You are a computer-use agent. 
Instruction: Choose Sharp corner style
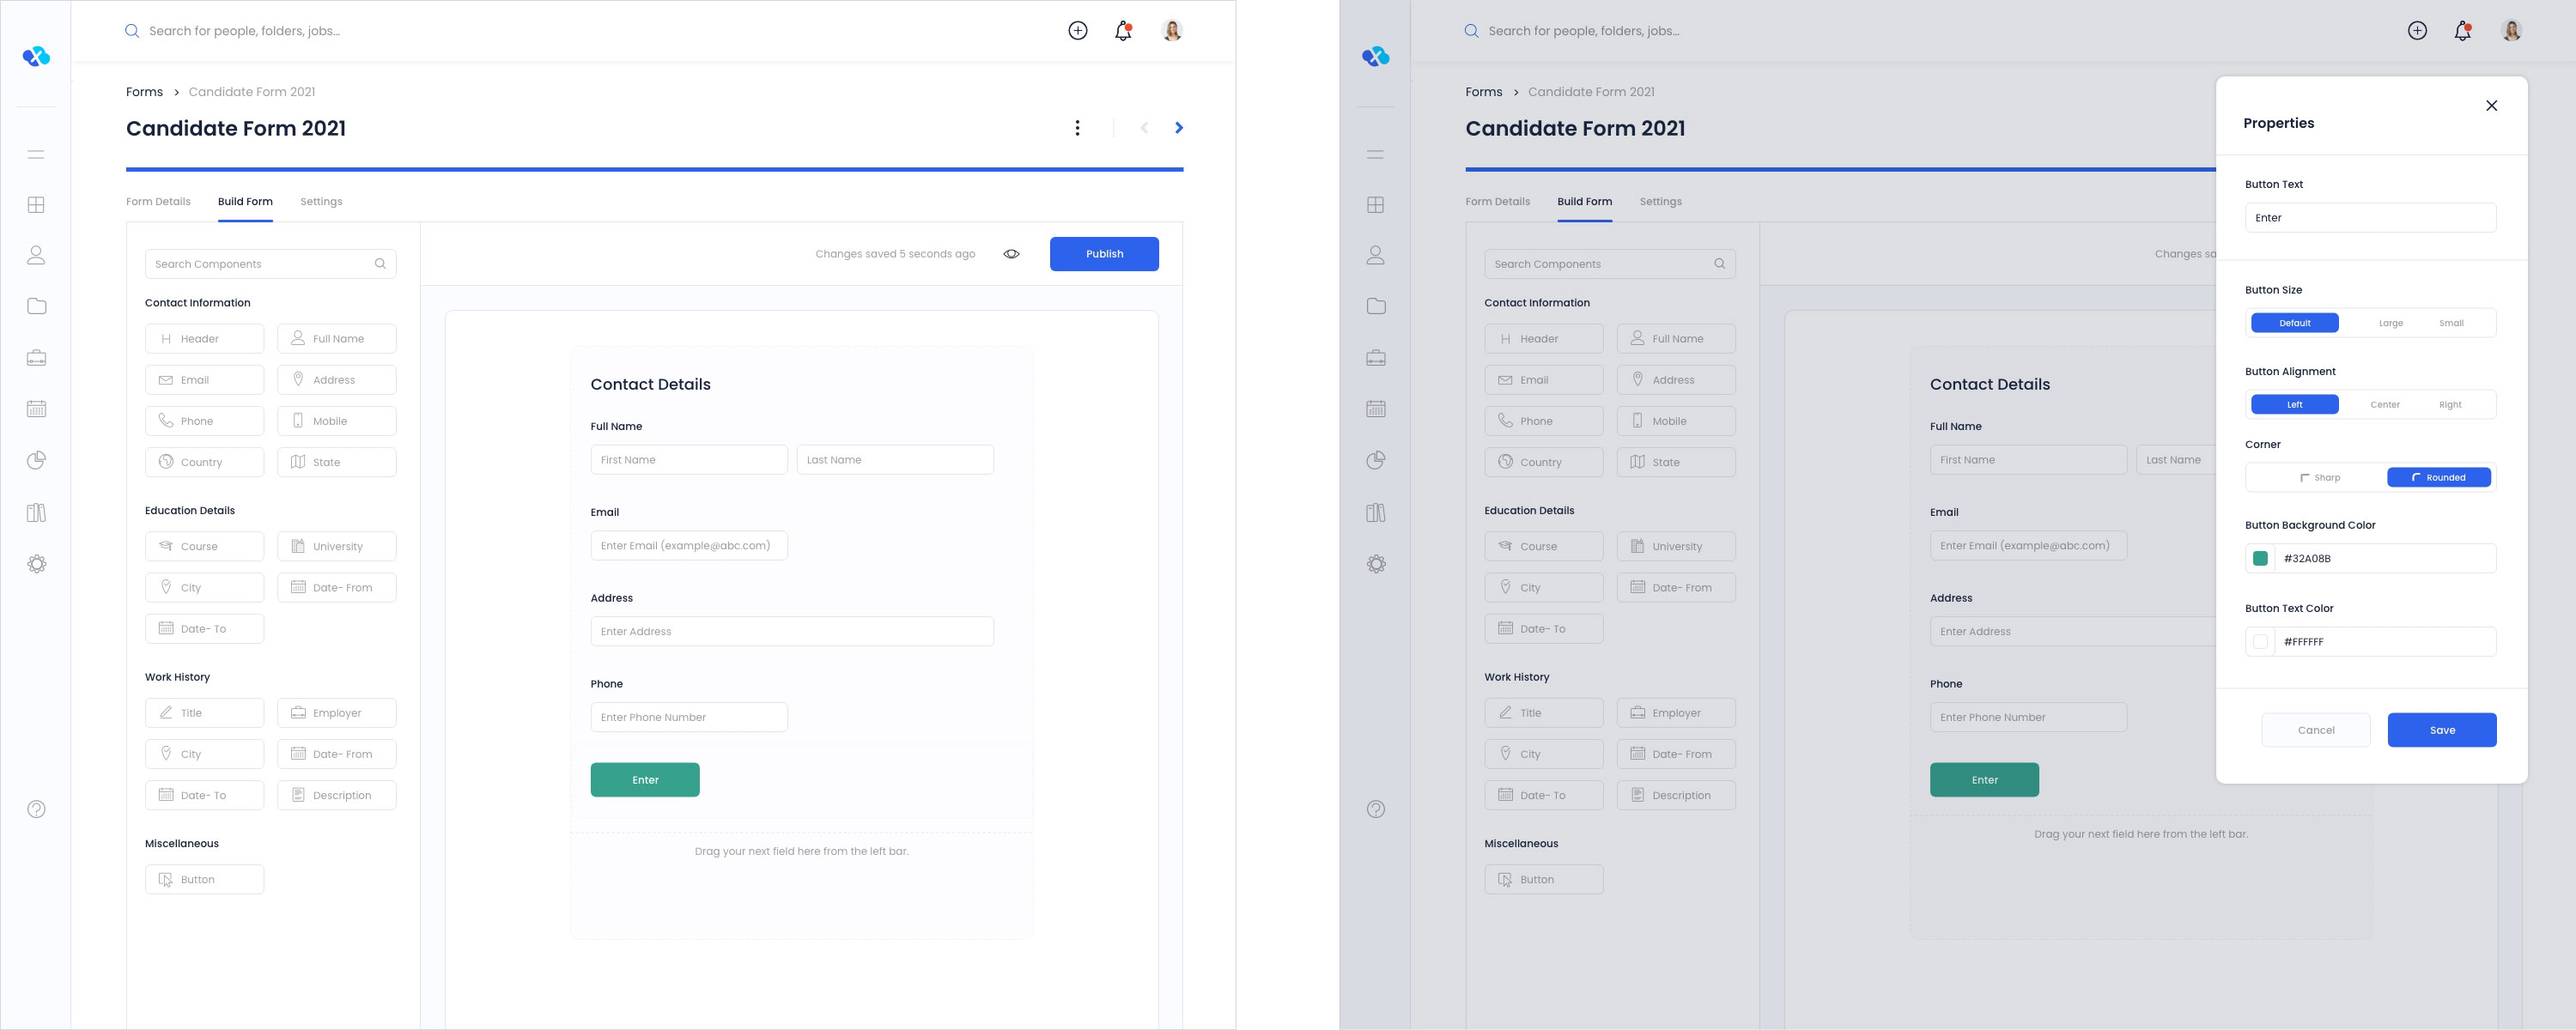(2320, 478)
